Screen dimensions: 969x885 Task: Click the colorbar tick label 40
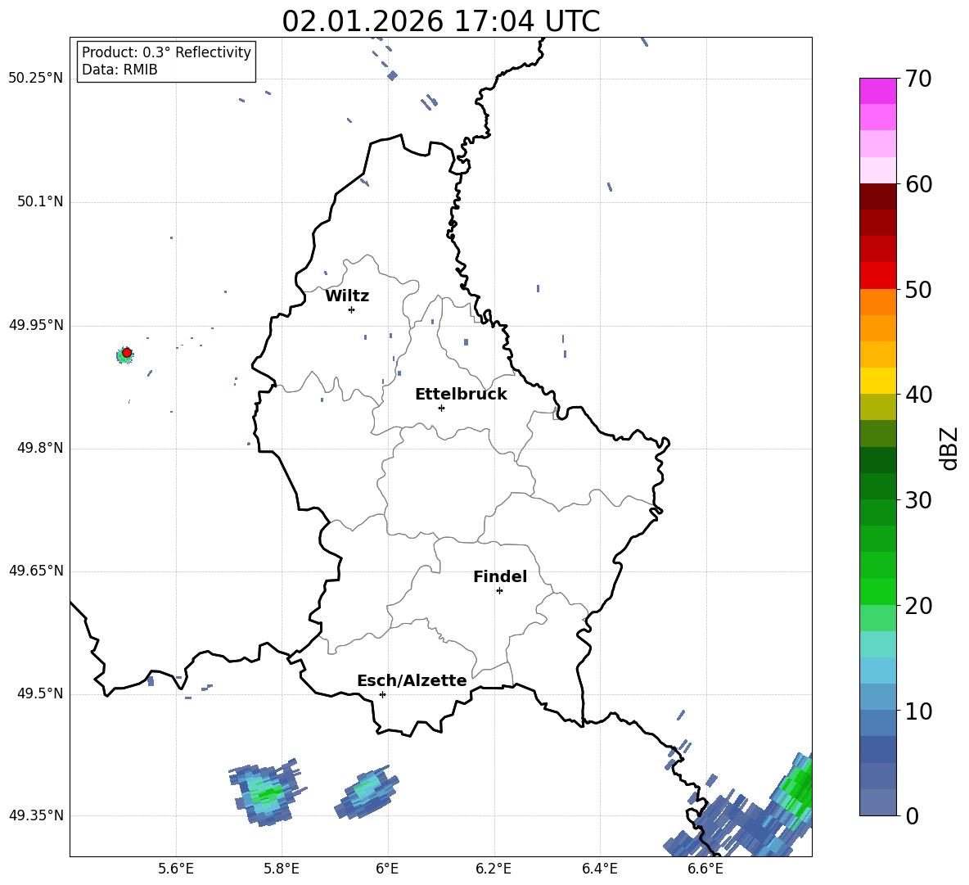click(x=918, y=395)
